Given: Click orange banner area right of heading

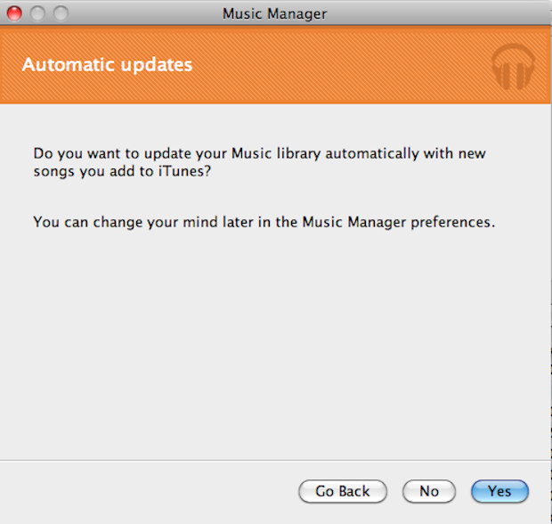Looking at the screenshot, I should point(338,64).
